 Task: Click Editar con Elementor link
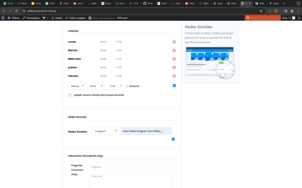[101, 18]
